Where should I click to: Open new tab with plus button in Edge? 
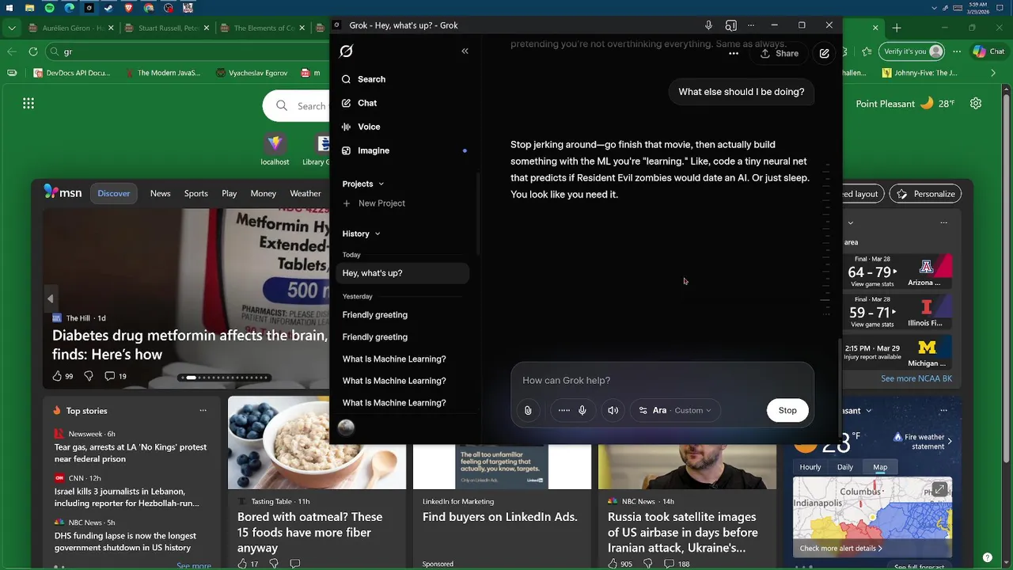click(897, 28)
